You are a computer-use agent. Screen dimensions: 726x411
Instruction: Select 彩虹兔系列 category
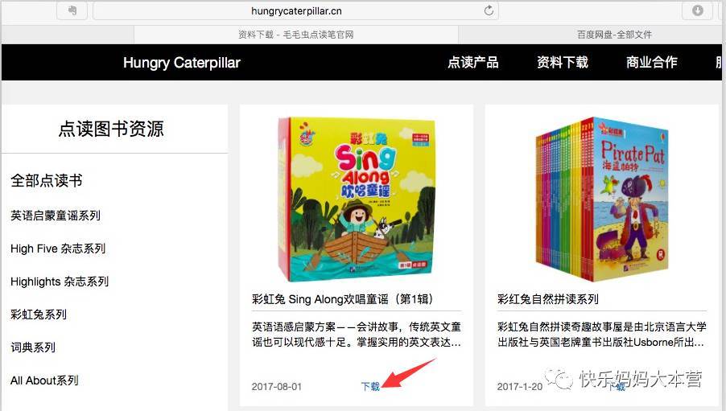39,314
